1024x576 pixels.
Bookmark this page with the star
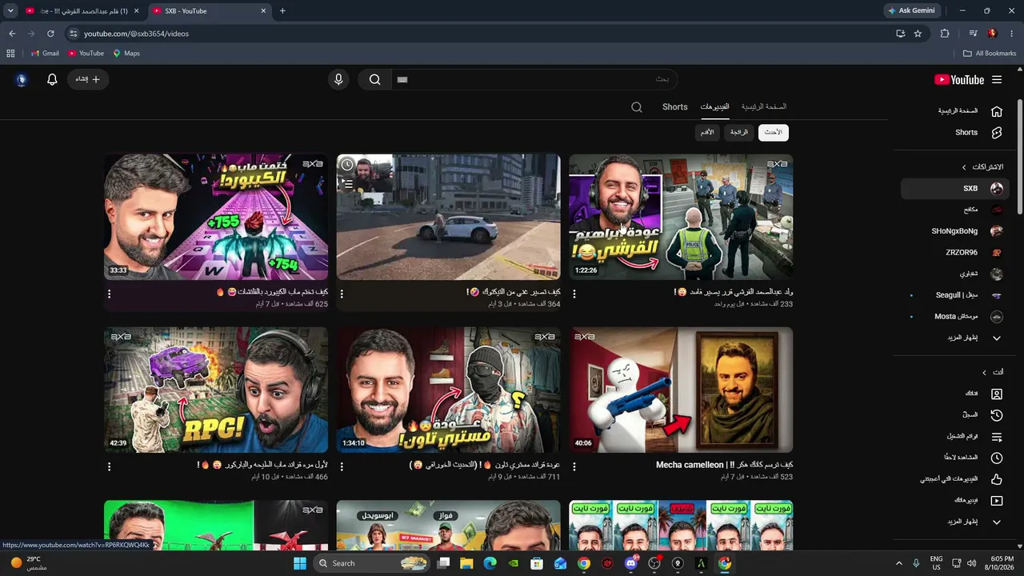coord(918,34)
